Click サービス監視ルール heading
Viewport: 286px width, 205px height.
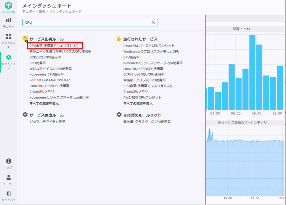point(47,39)
